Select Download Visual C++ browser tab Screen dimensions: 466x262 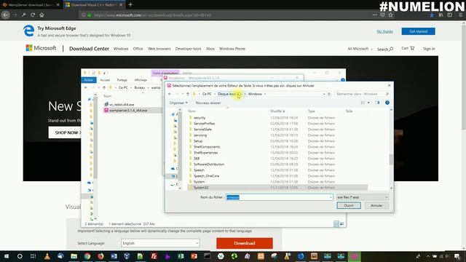pos(94,5)
